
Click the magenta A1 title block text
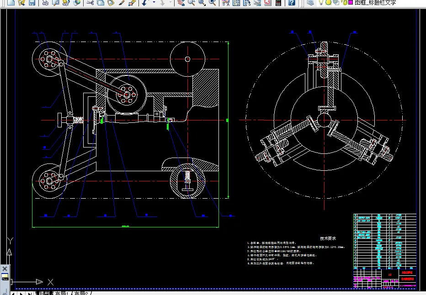point(389,274)
